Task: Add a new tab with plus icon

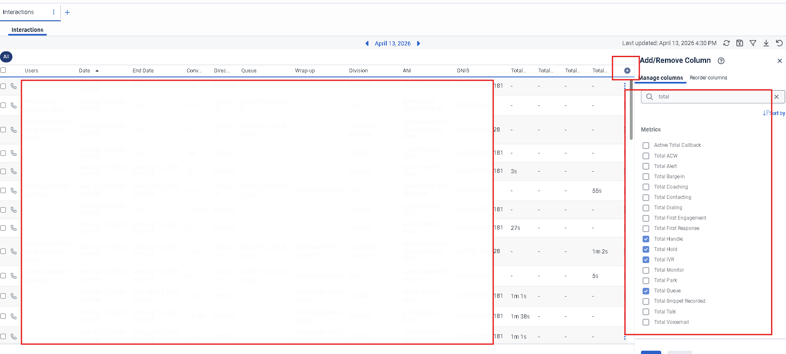Action: point(67,12)
